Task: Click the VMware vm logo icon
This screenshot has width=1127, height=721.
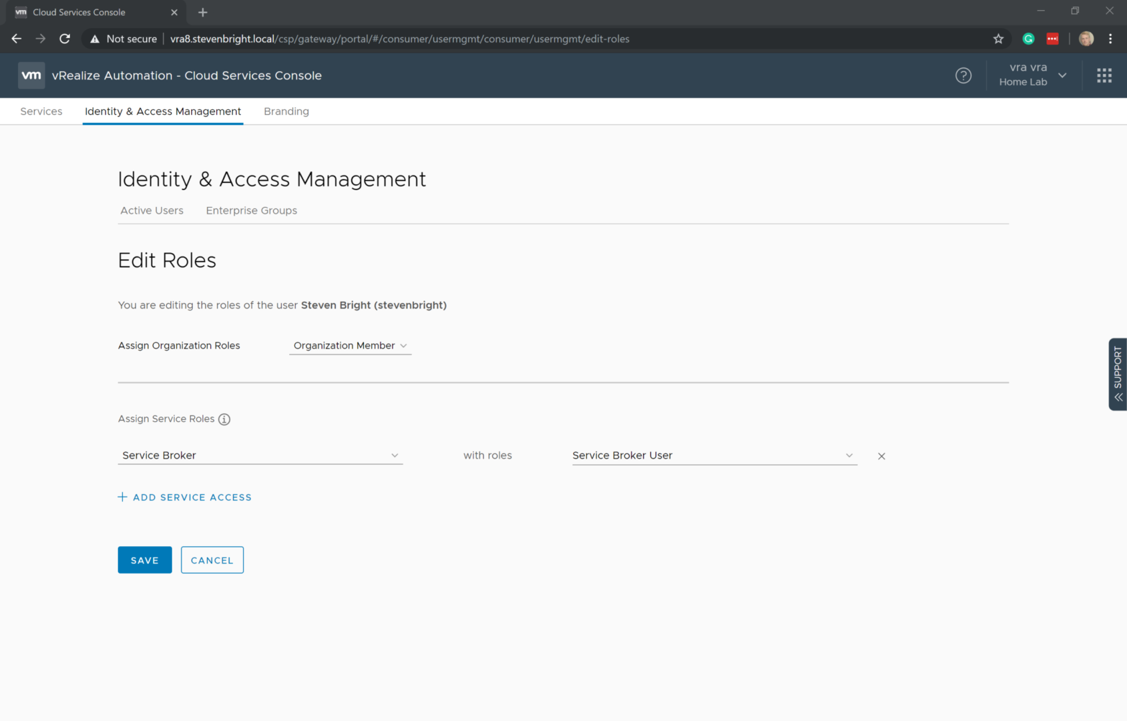Action: (x=31, y=75)
